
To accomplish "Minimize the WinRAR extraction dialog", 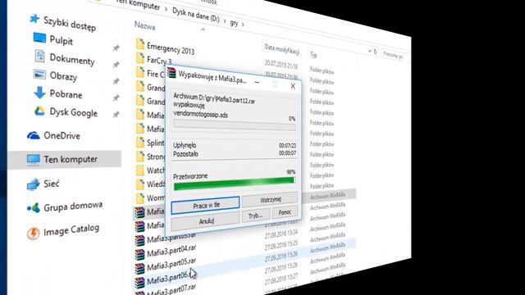I will click(257, 82).
